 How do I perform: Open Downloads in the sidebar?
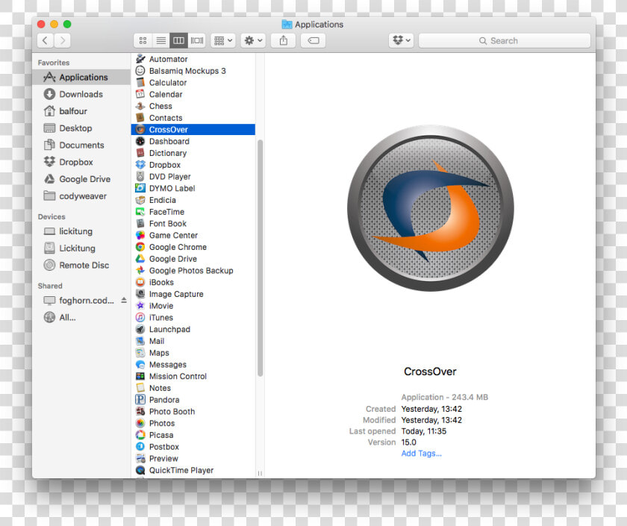pos(81,94)
